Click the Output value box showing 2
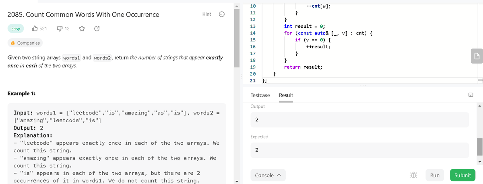The image size is (483, 184). pyautogui.click(x=359, y=120)
